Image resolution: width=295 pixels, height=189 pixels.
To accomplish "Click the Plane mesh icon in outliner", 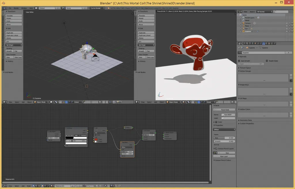I will point(243,26).
